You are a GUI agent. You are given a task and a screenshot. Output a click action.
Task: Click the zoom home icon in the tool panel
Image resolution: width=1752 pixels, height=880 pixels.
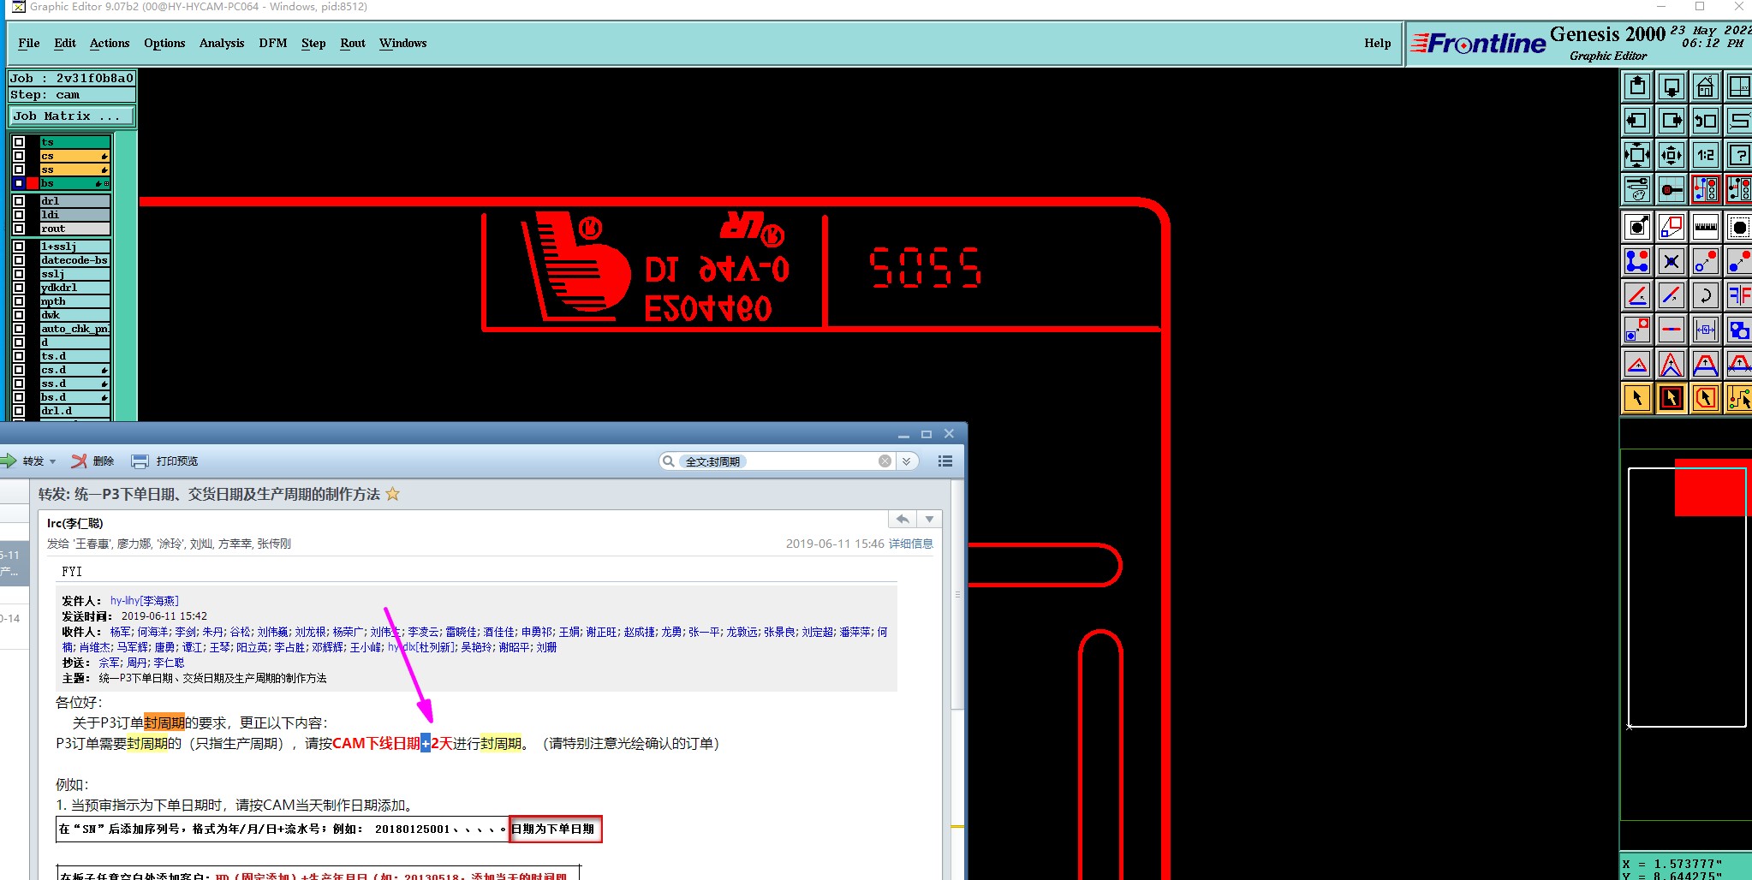pyautogui.click(x=1705, y=86)
